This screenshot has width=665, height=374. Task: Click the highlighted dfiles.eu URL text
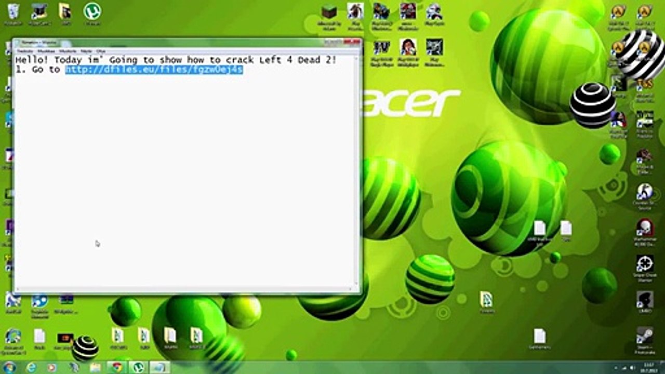[x=154, y=70]
